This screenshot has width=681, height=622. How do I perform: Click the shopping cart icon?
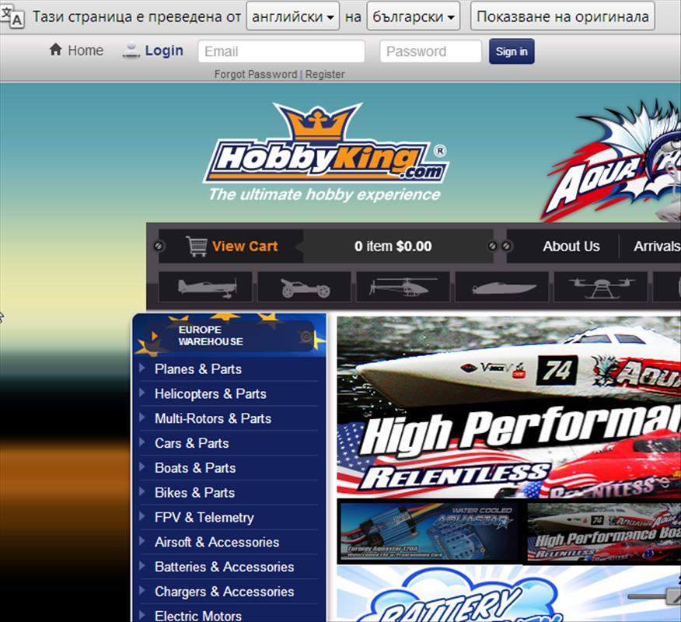tap(197, 246)
